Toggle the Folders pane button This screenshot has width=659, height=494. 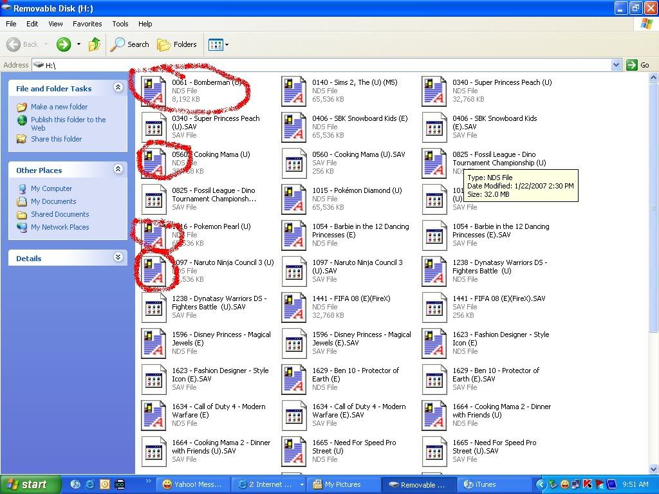pyautogui.click(x=177, y=44)
